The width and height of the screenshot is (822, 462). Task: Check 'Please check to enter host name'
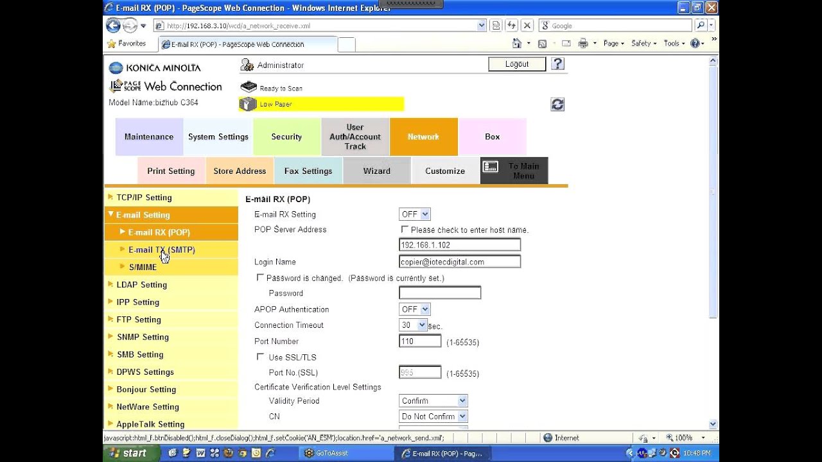(405, 229)
